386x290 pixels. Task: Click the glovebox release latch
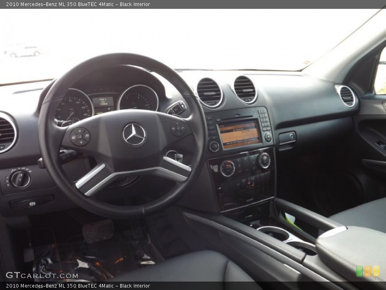[287, 138]
